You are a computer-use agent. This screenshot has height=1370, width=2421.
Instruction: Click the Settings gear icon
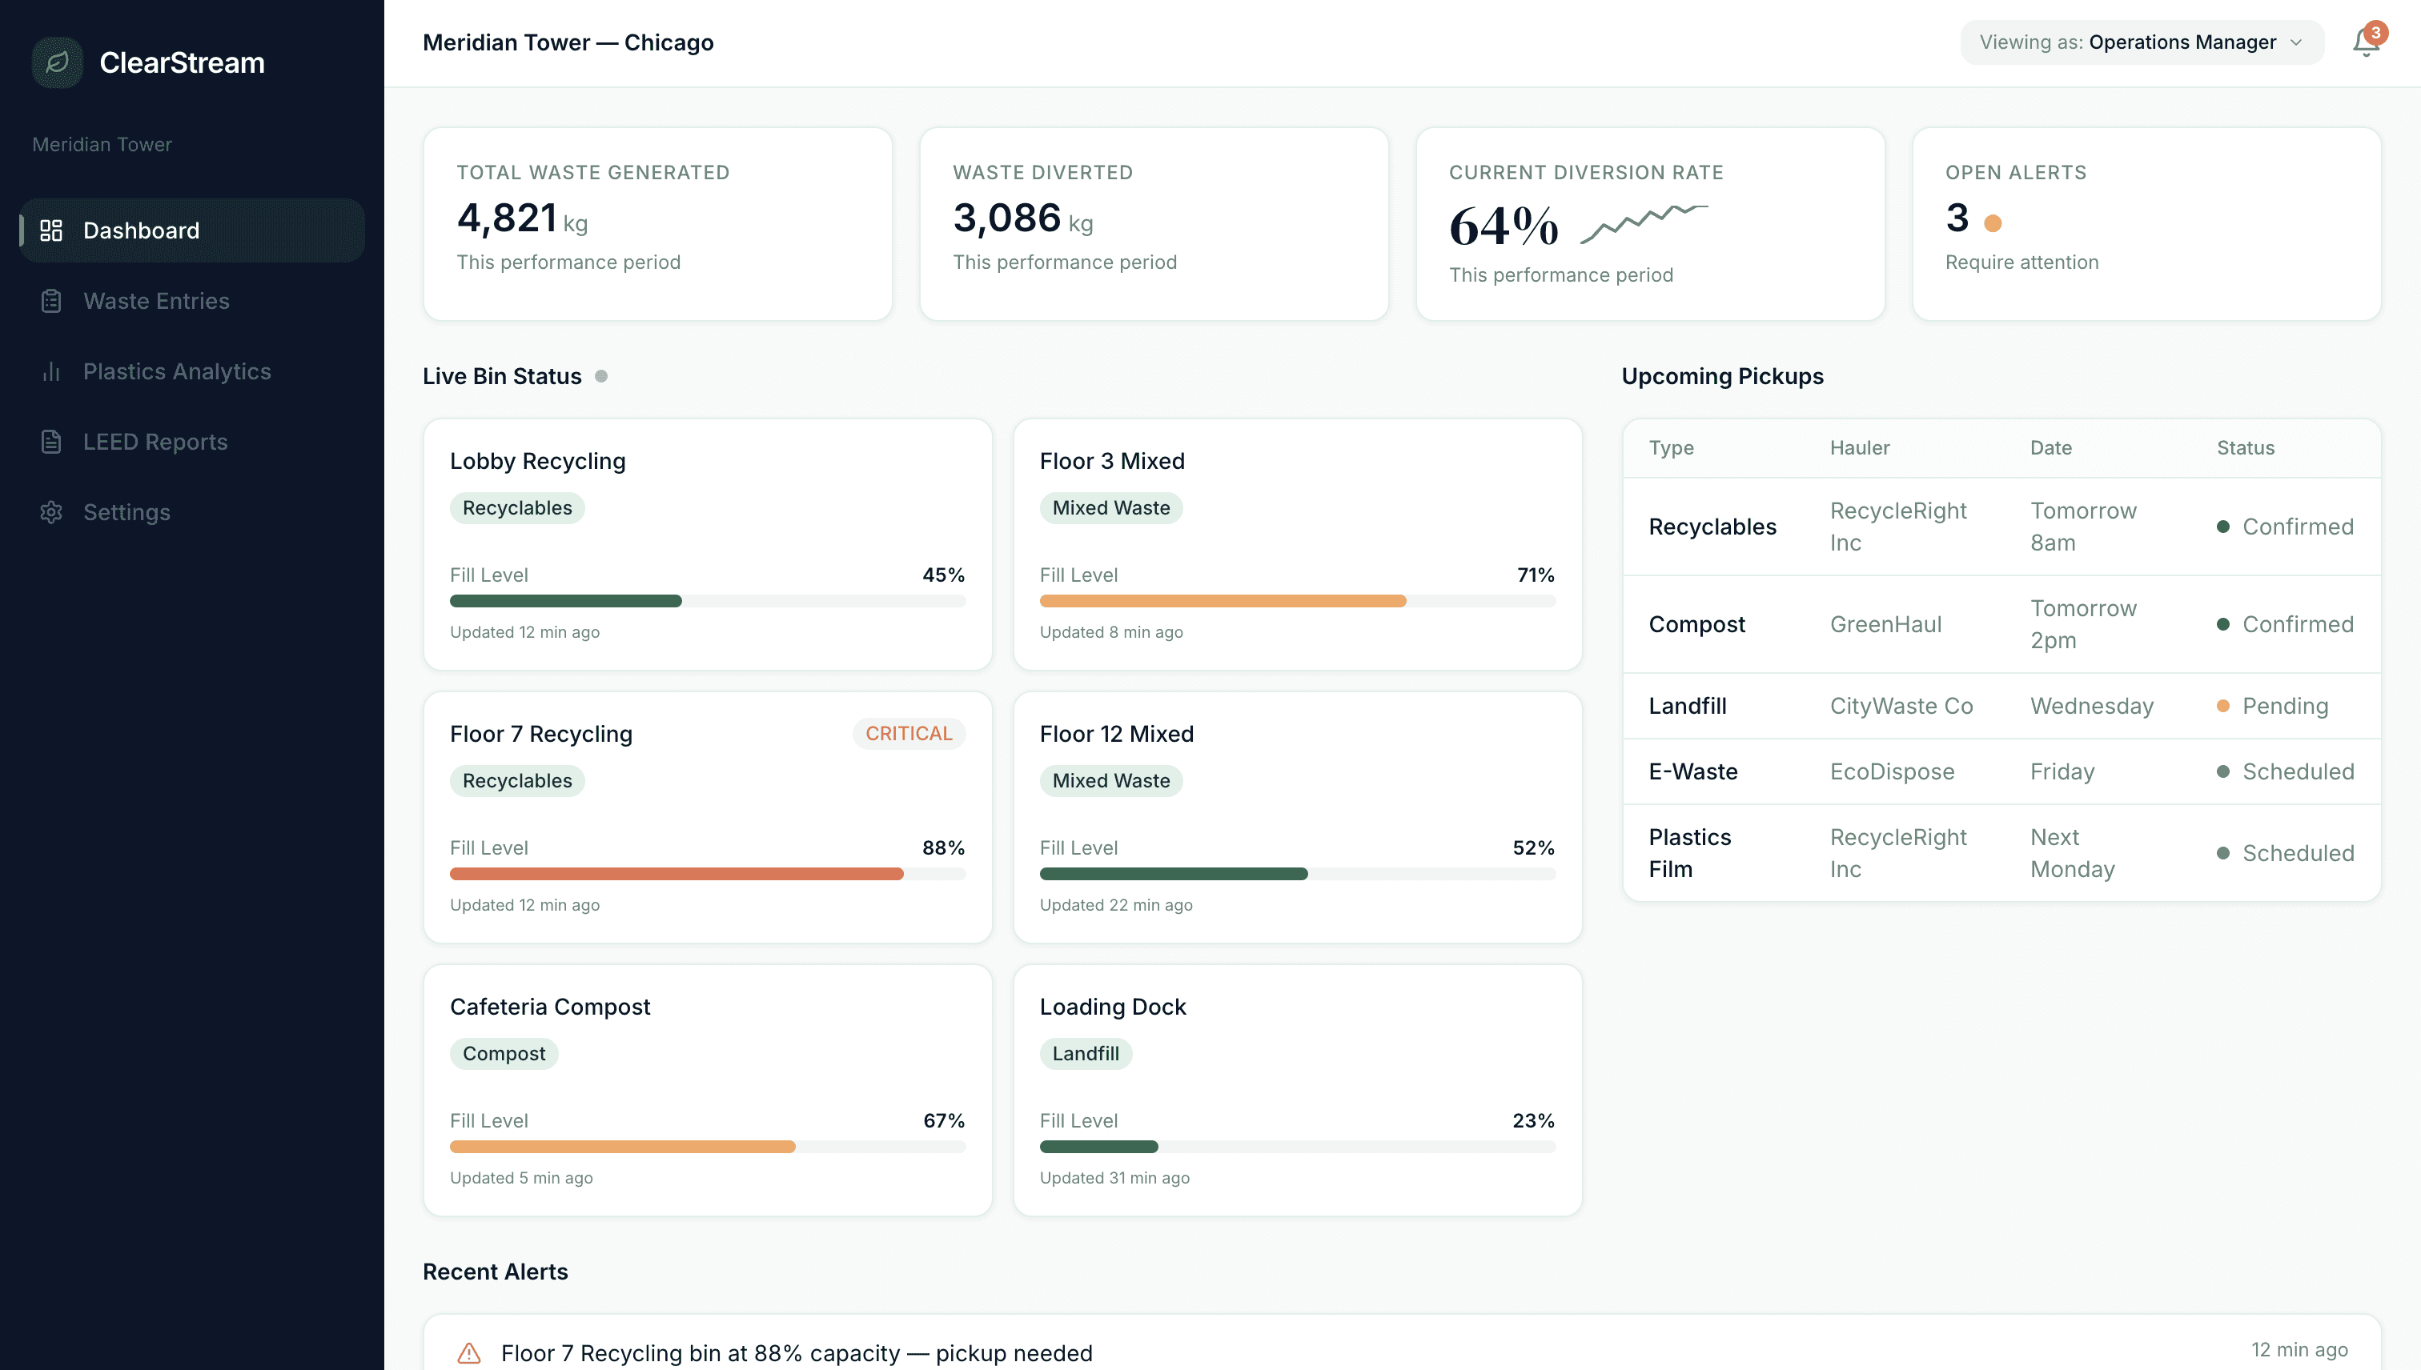[x=50, y=513]
